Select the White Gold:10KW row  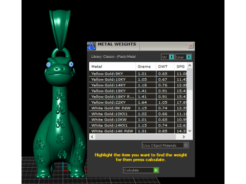click(x=138, y=120)
